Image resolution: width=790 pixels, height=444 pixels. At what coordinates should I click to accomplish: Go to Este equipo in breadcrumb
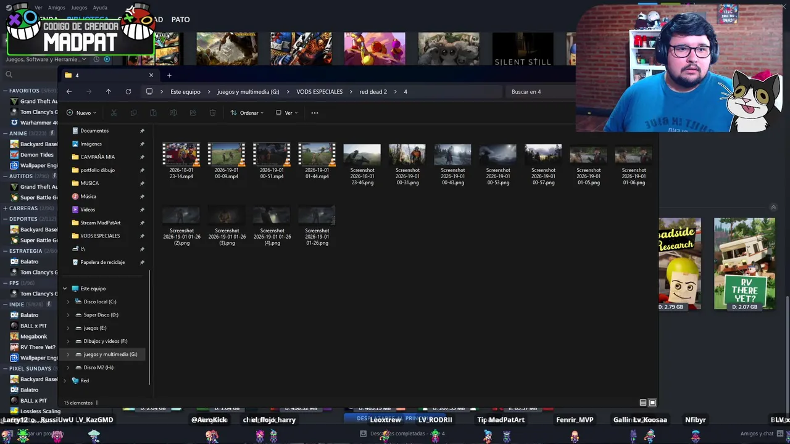(185, 91)
